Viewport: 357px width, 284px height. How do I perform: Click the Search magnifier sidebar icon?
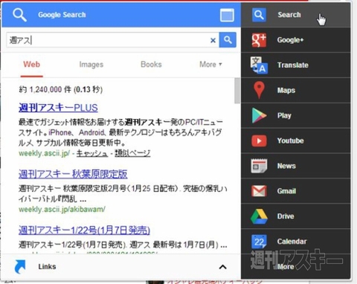click(259, 15)
